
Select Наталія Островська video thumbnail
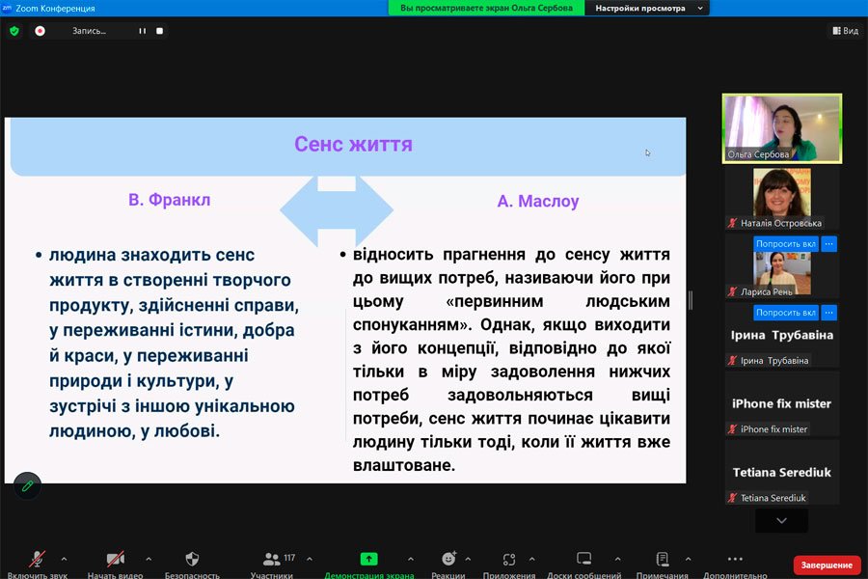pos(781,198)
